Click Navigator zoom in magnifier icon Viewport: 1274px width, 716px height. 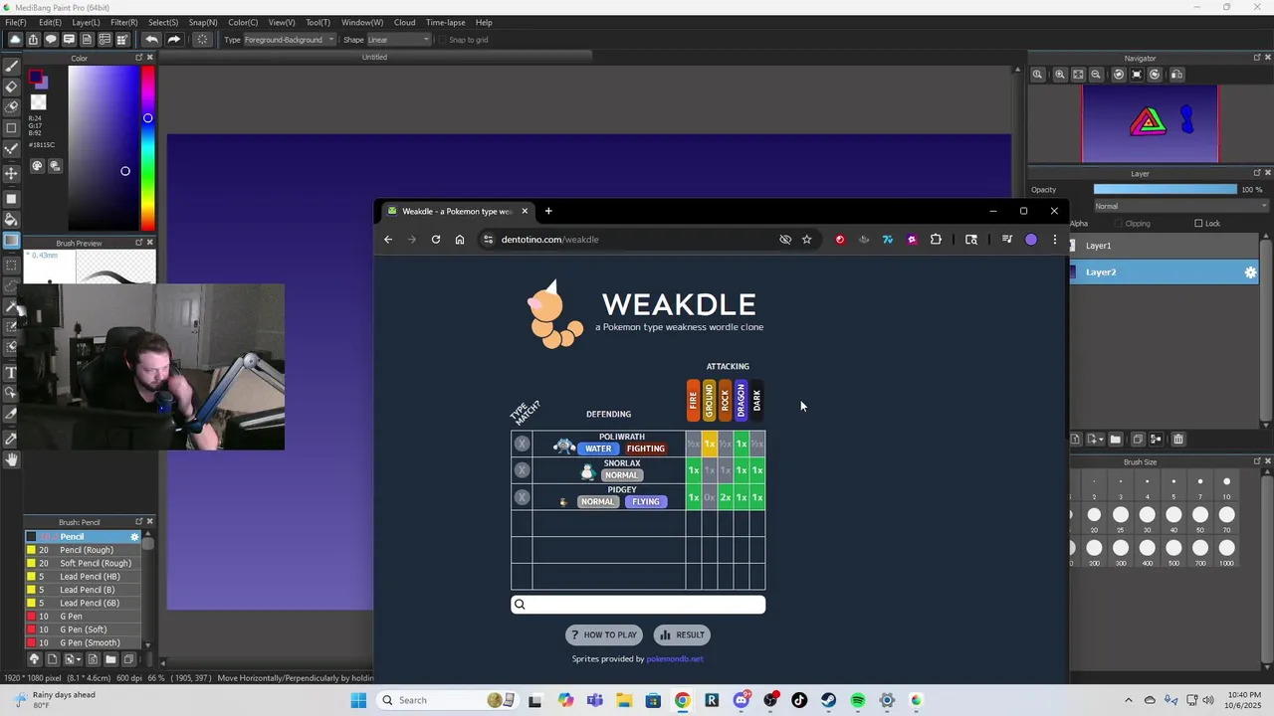tap(1061, 75)
